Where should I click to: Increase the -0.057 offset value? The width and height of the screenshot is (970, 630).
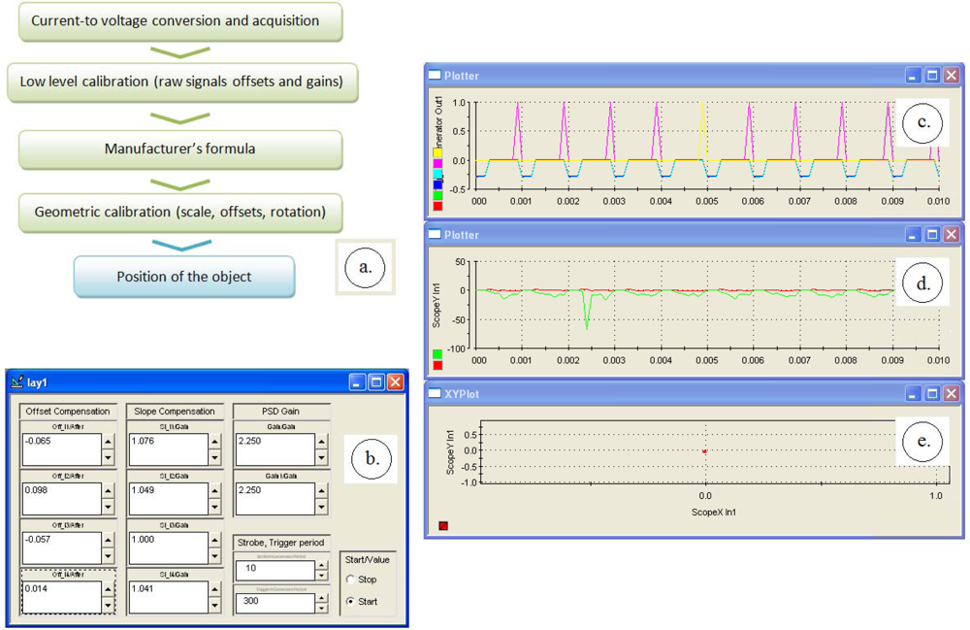(109, 541)
